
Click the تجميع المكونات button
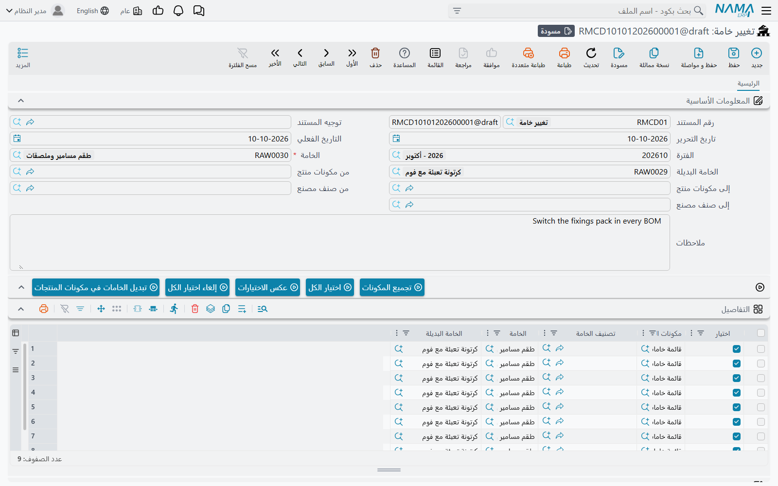pyautogui.click(x=392, y=287)
